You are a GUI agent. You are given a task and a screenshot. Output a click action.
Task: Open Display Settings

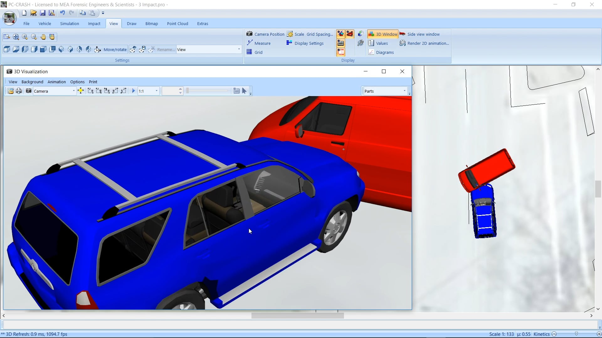coord(305,43)
